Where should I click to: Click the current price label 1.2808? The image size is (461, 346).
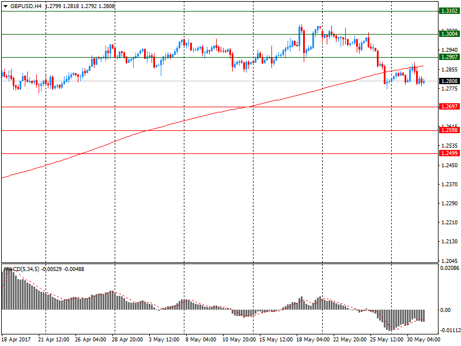click(x=449, y=81)
